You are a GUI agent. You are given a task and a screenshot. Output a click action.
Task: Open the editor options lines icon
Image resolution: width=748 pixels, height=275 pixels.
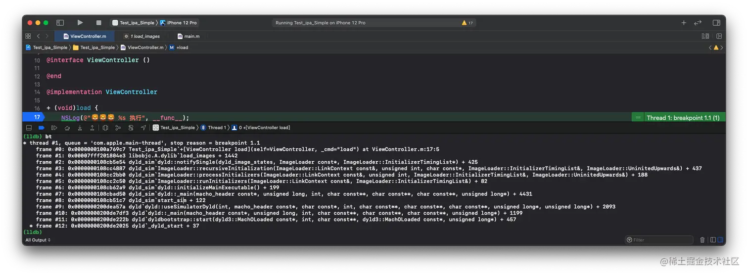coord(705,36)
